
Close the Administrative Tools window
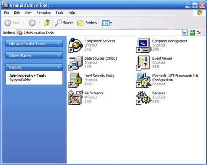coord(202,5)
